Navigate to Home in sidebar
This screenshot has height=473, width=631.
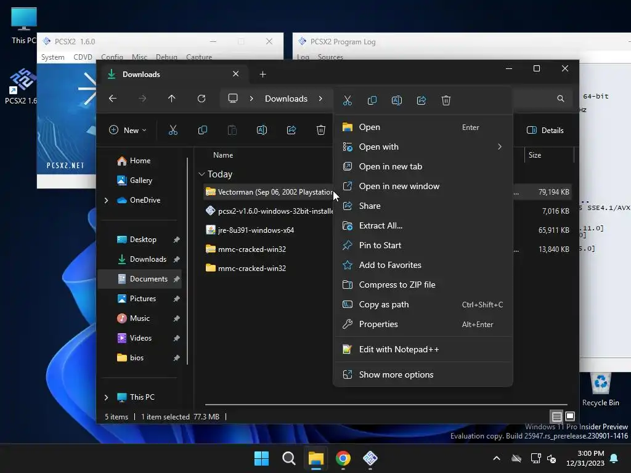(140, 161)
